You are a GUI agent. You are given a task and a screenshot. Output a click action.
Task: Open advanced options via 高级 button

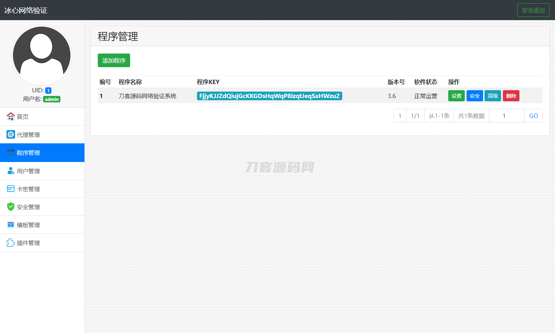492,96
